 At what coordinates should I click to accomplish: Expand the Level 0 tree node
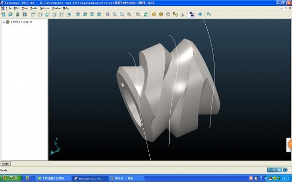point(4,22)
